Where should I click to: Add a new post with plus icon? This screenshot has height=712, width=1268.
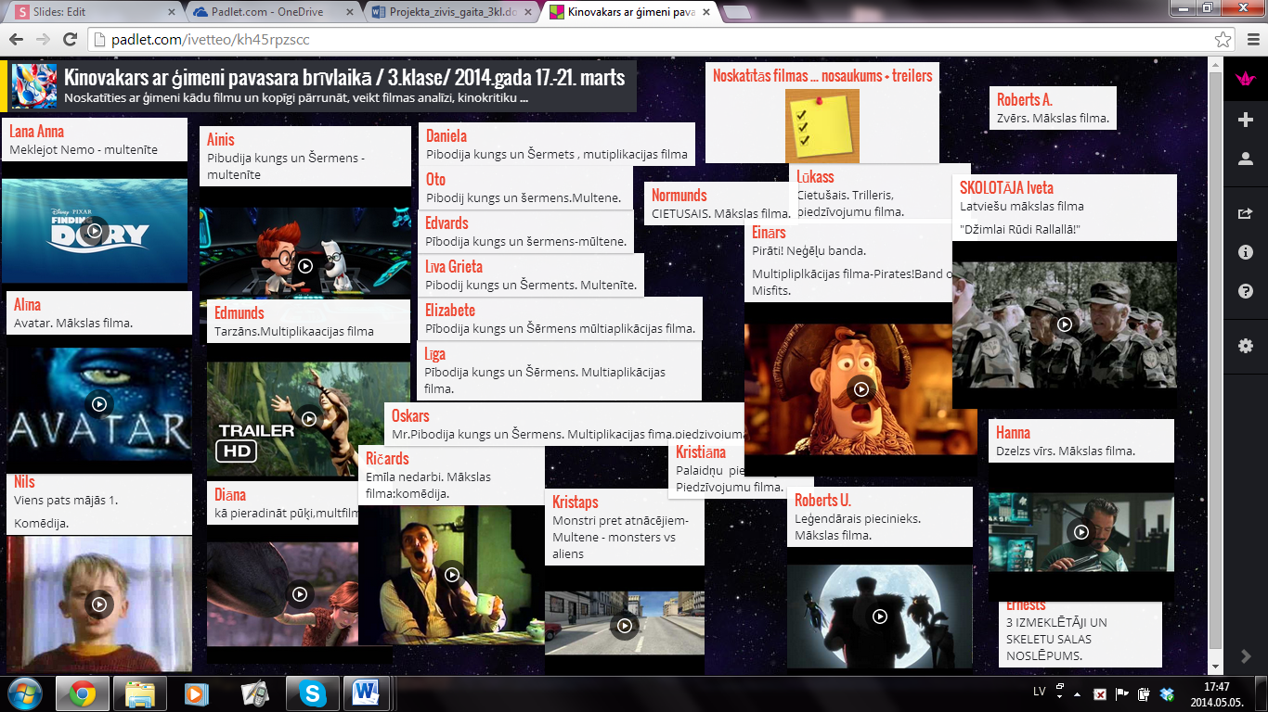point(1246,120)
